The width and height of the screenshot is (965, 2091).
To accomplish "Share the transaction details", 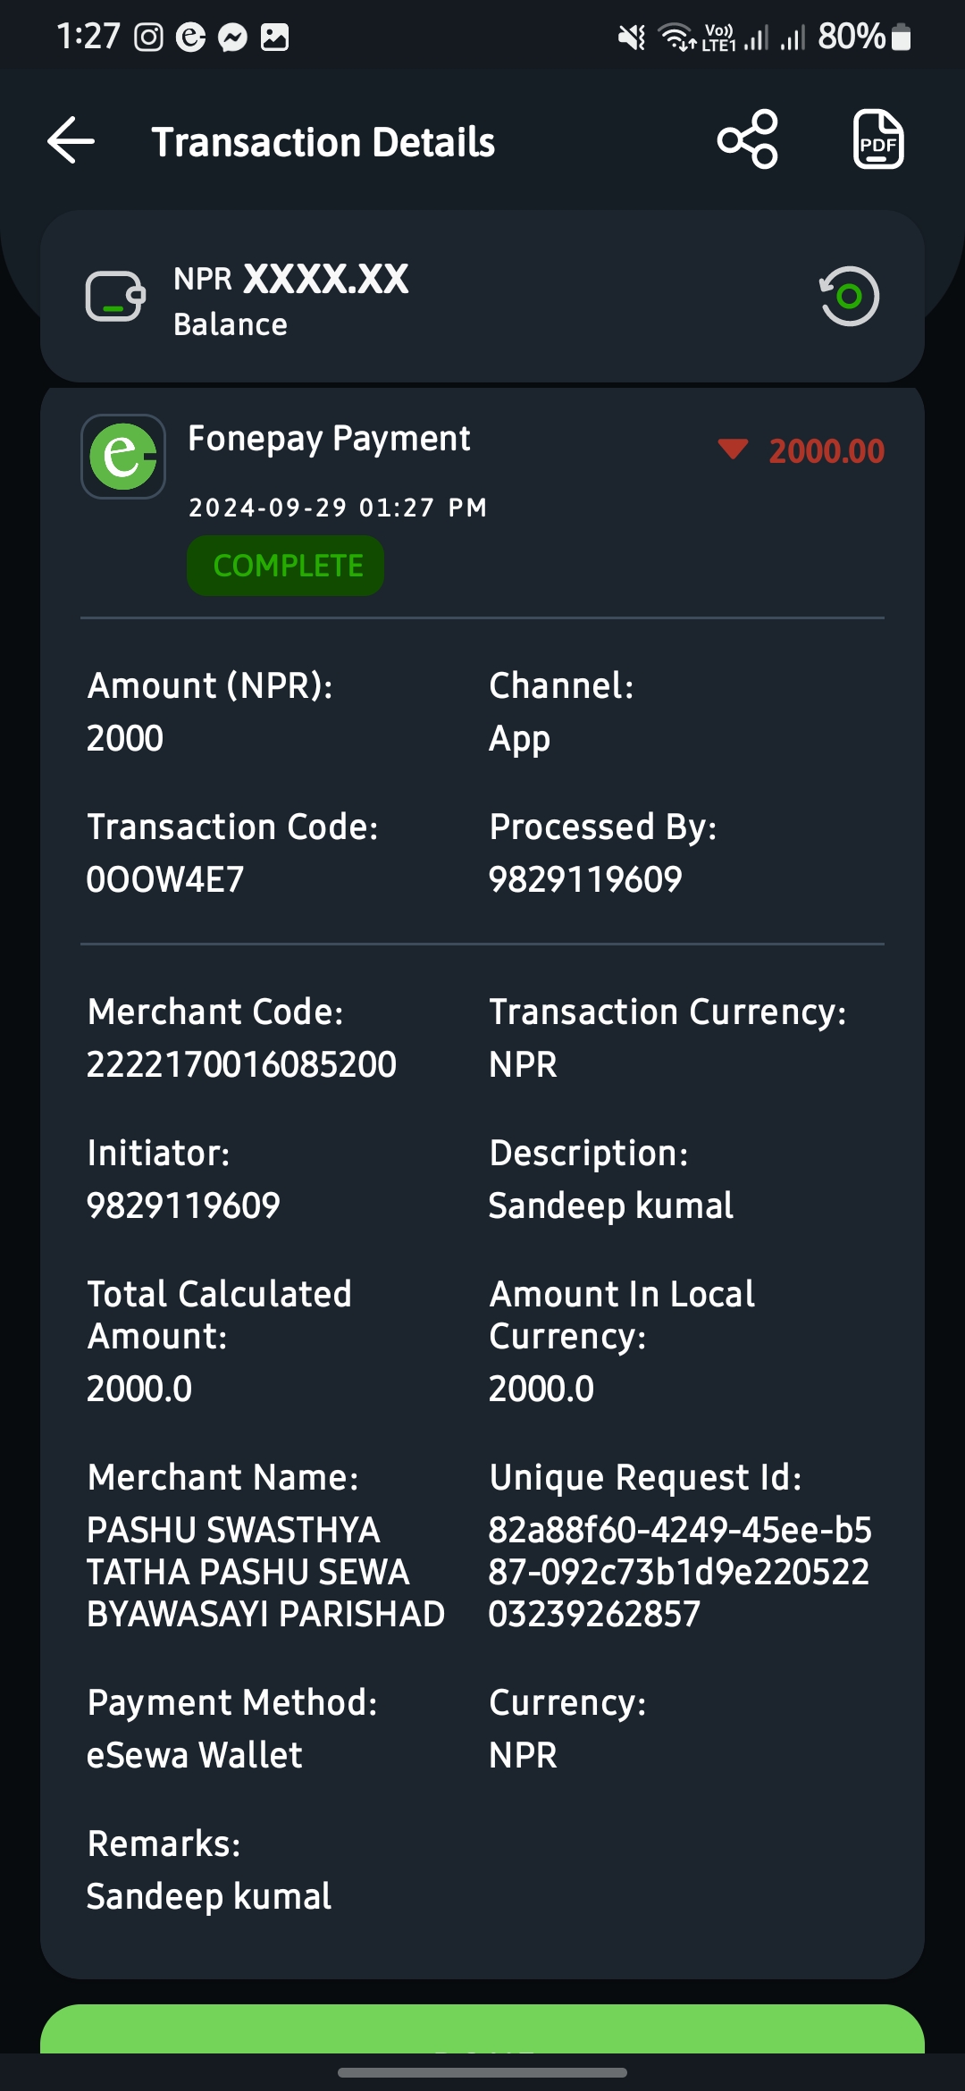I will tap(748, 139).
